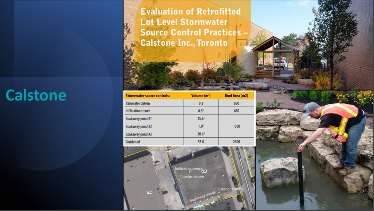Select the photo of worker in safety vest

point(314,150)
